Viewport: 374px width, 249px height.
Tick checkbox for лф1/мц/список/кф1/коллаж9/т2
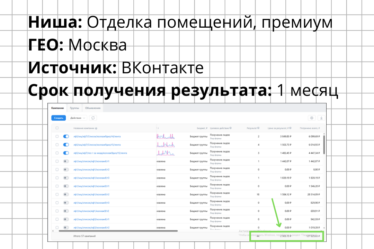pos(57,194)
